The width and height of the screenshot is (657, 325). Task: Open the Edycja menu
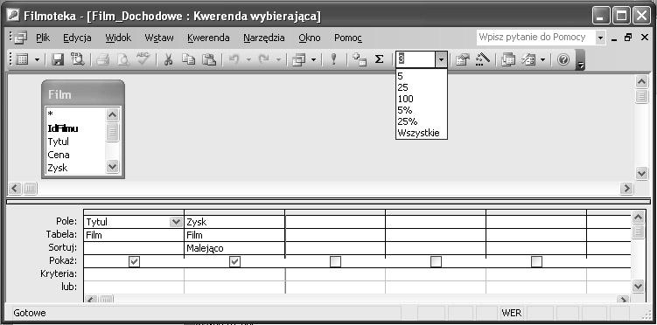coord(78,38)
